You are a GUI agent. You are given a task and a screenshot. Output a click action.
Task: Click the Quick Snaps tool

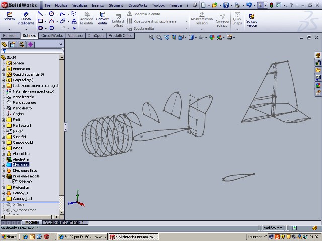point(237,18)
